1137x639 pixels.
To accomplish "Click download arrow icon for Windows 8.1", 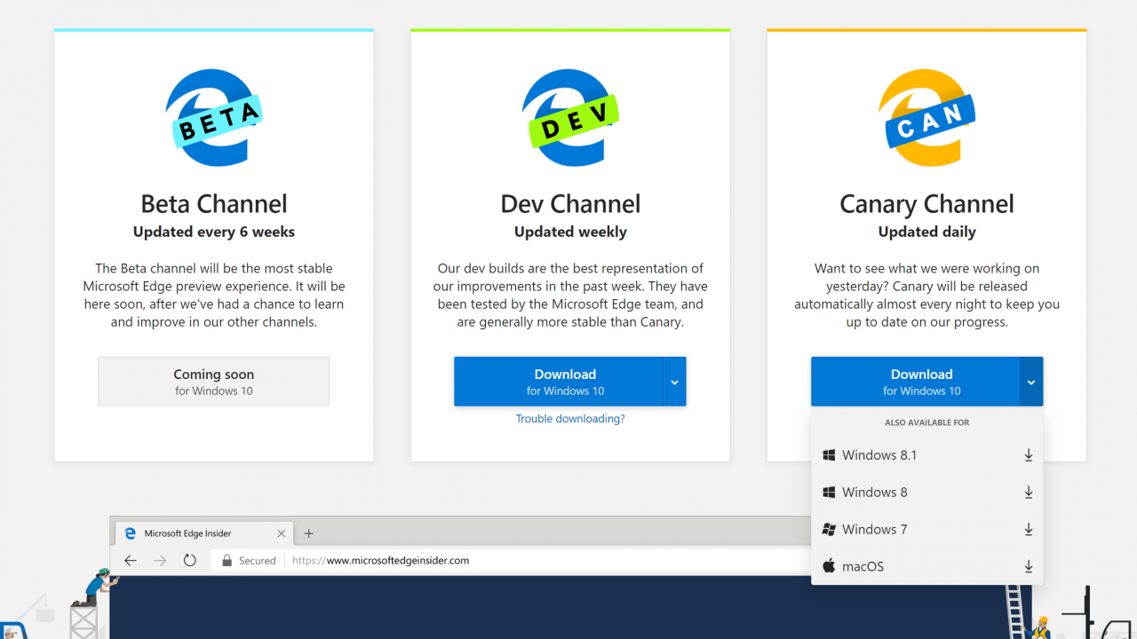I will click(x=1029, y=455).
